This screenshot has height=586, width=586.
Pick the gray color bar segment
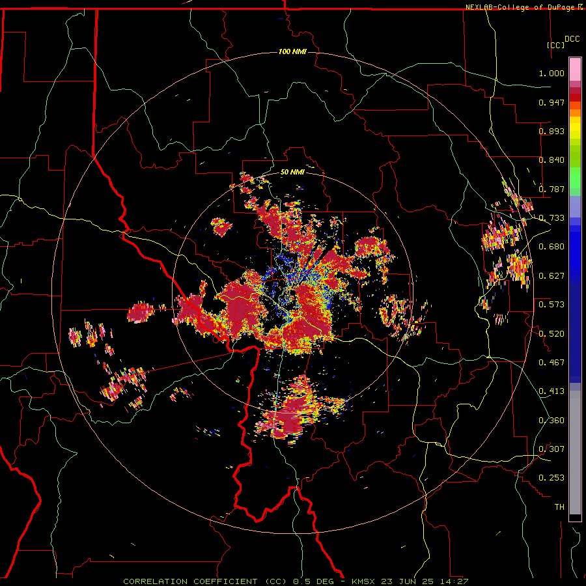click(575, 453)
